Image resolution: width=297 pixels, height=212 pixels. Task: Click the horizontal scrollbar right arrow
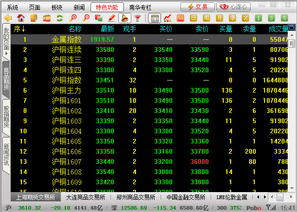click(x=291, y=197)
